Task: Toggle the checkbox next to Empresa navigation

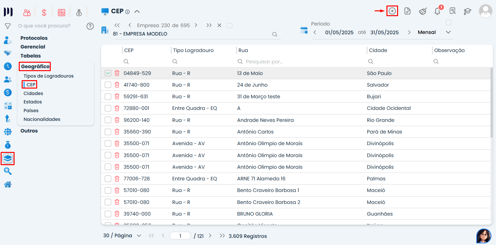Action: coord(229,26)
